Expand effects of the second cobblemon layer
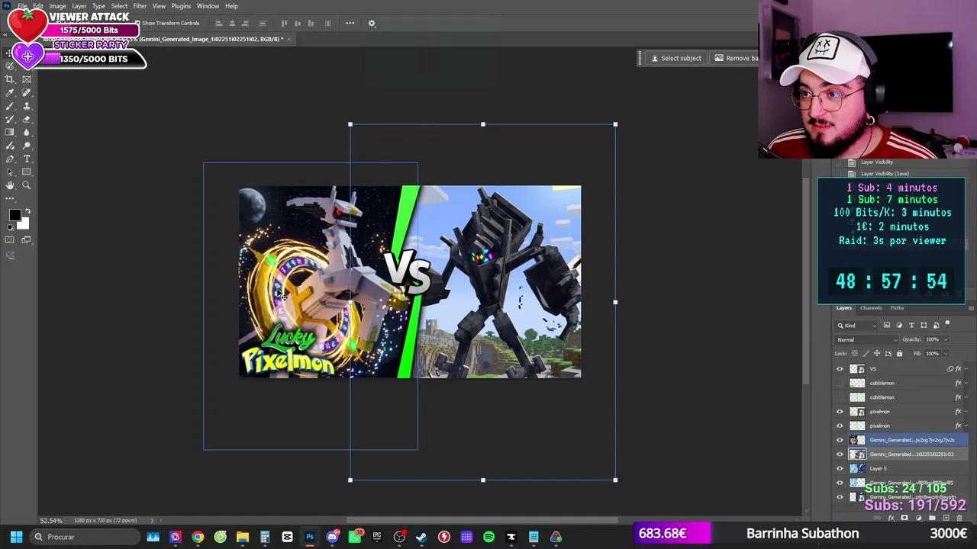Image resolution: width=977 pixels, height=549 pixels. pos(966,397)
